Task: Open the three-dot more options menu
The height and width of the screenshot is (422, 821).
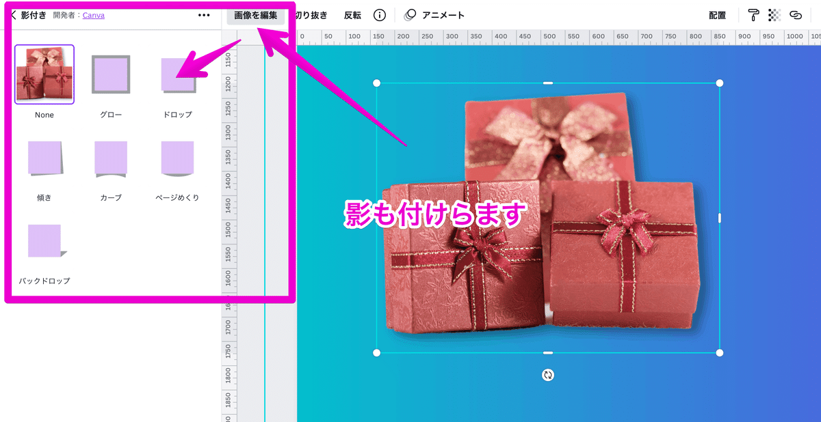Action: (204, 14)
